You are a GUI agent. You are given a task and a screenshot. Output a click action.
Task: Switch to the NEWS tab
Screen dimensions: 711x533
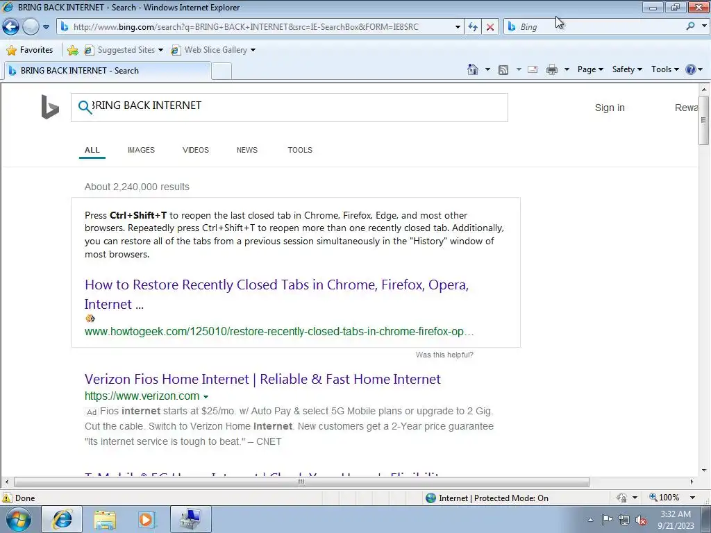pos(247,150)
